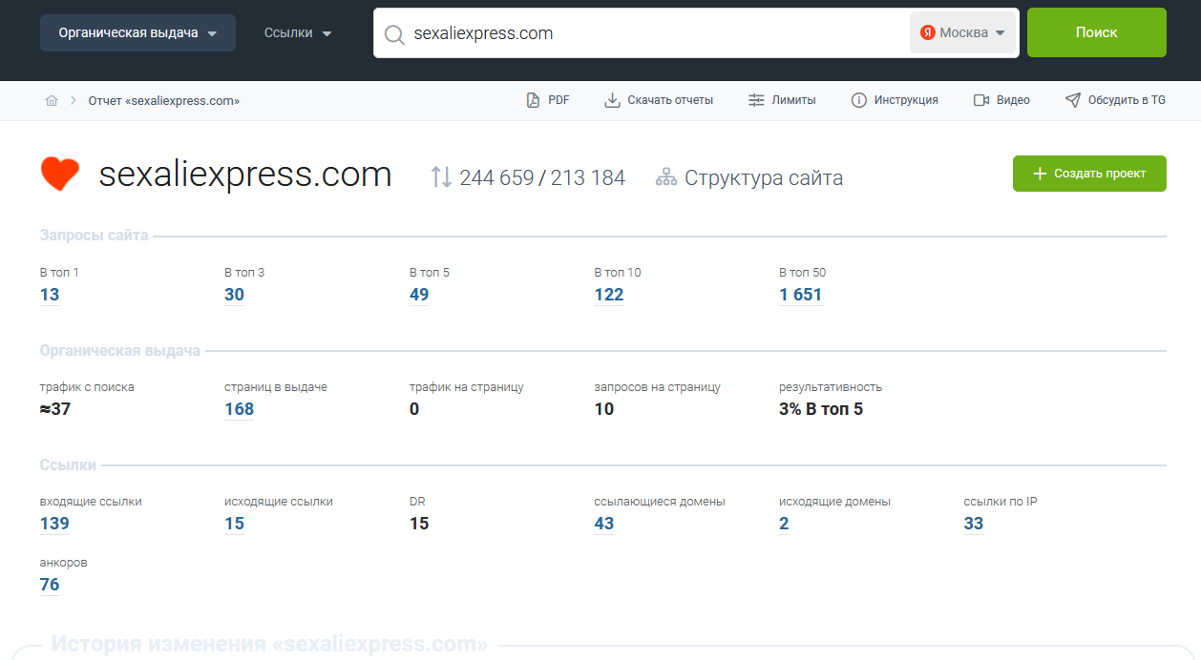Open the страниц в выдаче value 168
1201x660 pixels.
(x=239, y=409)
